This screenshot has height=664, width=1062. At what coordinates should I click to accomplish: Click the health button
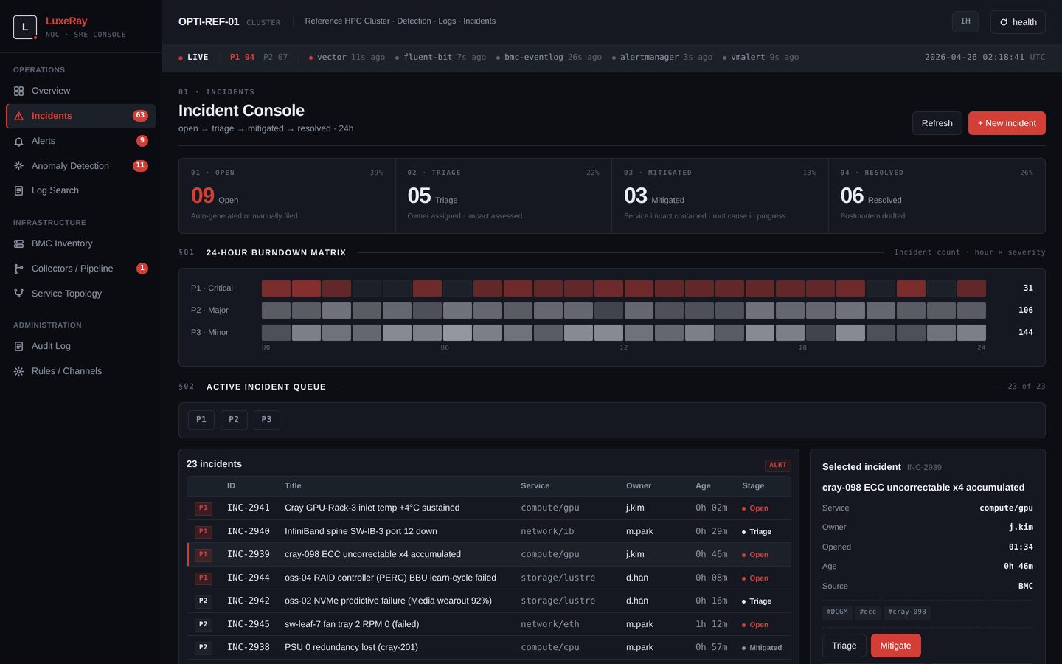click(x=1018, y=22)
